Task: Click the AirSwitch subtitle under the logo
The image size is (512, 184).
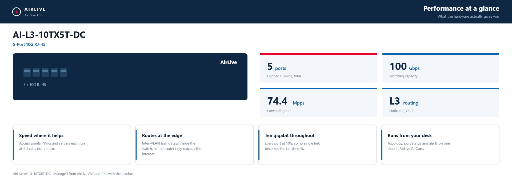Action: click(34, 15)
